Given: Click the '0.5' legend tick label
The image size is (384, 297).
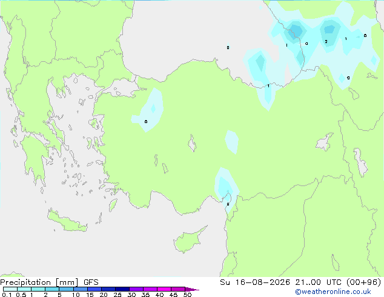Looking at the screenshot, I should pos(21,295).
